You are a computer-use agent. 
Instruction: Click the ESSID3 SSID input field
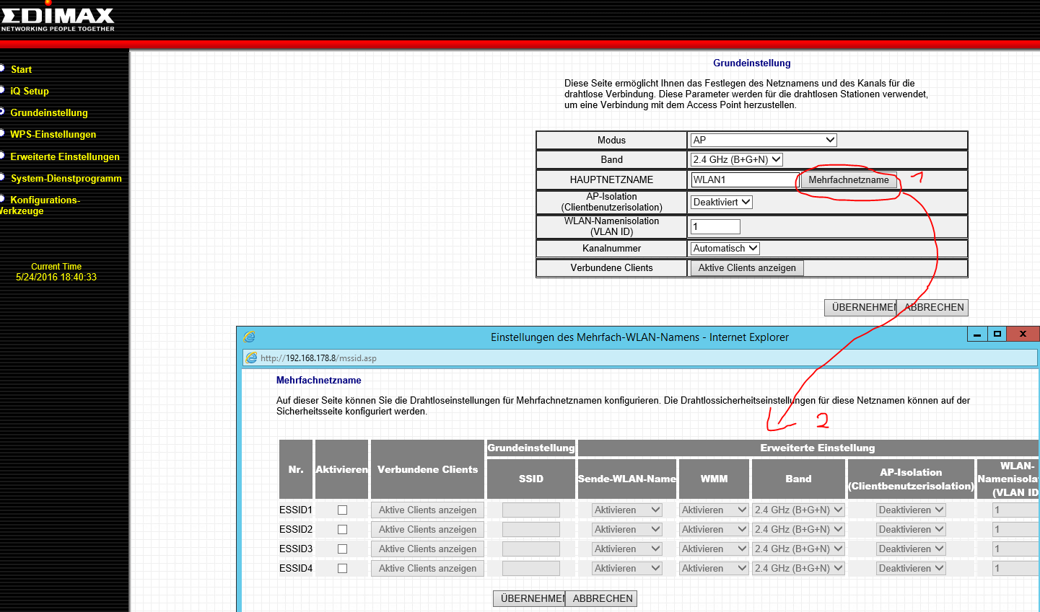(x=531, y=549)
